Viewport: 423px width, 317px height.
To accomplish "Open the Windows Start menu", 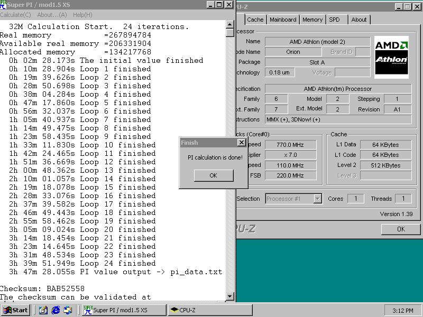I will click(15, 310).
